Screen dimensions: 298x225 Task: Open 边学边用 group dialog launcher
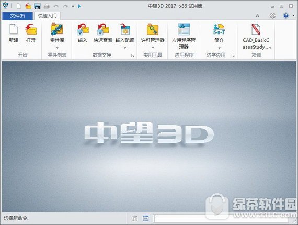coord(233,55)
